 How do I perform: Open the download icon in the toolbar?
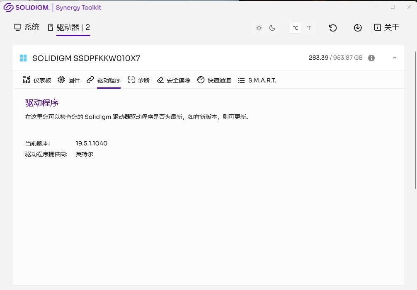pyautogui.click(x=357, y=27)
